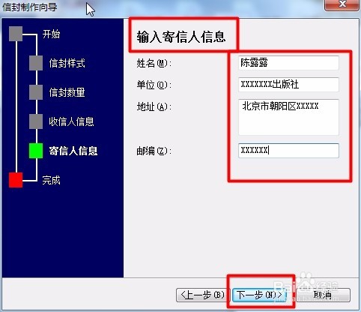Close the 信封制作向导 window
Viewport: 361px width, 312px height.
(x=342, y=4)
